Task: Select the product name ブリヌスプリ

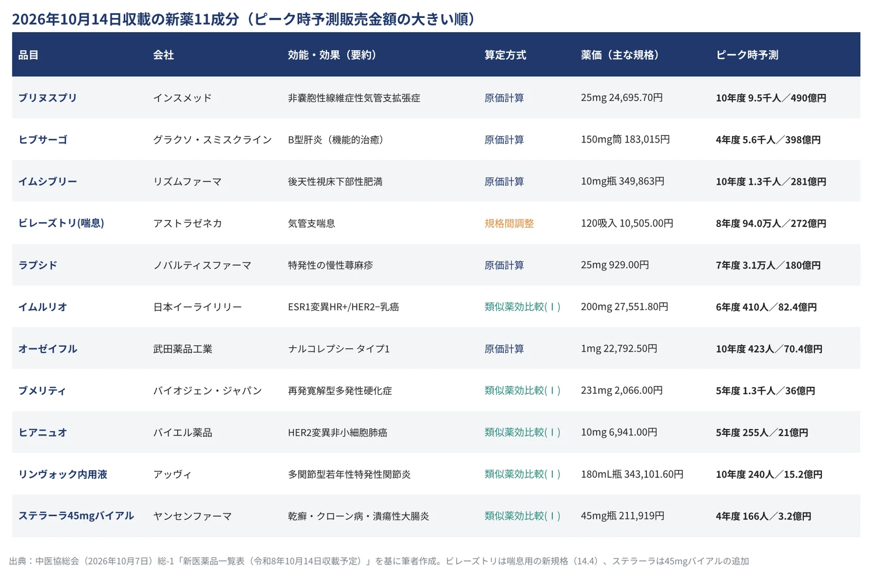Action: click(x=47, y=98)
